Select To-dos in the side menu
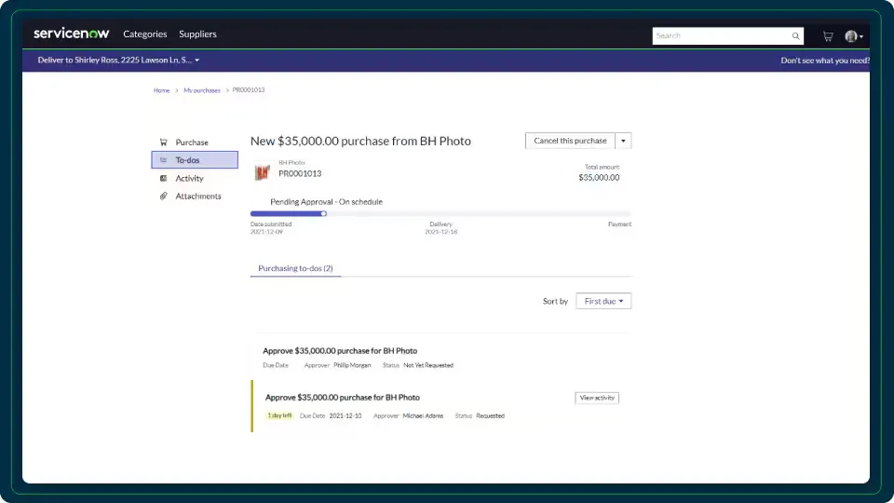The image size is (894, 503). (x=195, y=159)
